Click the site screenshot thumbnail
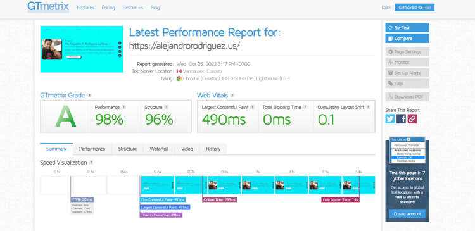Viewport: 475px width, 231px height. click(x=82, y=49)
